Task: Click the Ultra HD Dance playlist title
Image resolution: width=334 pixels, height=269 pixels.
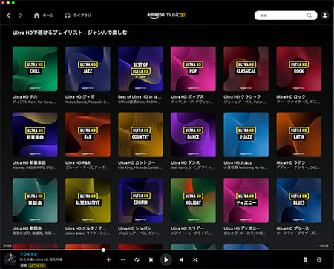Action: pos(185,162)
